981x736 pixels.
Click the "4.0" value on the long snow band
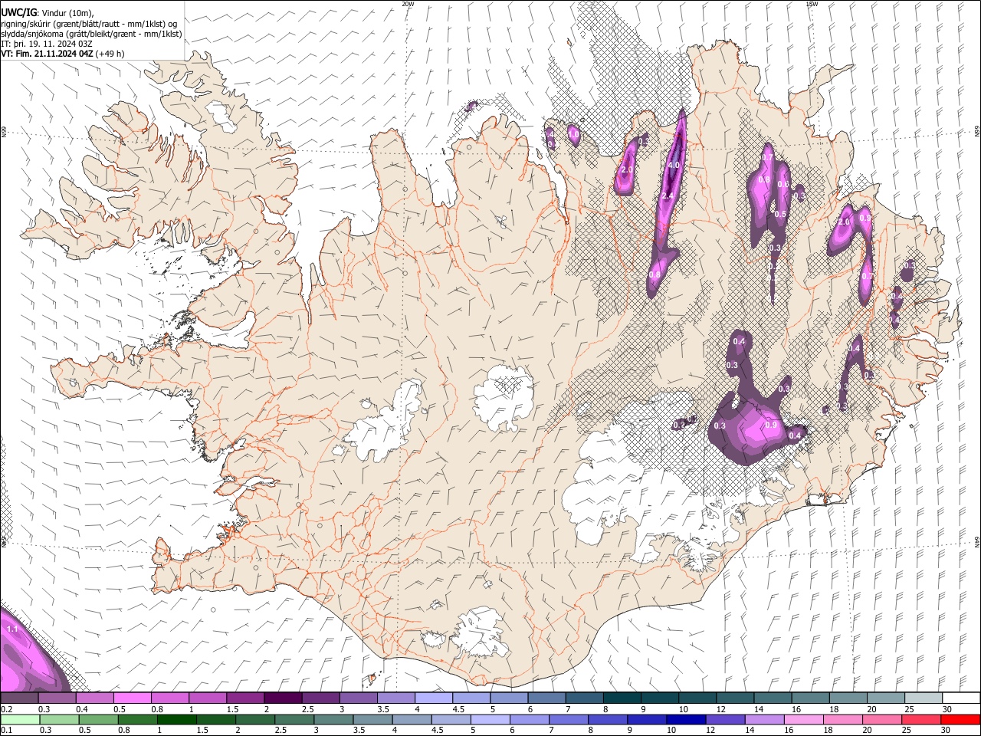click(x=674, y=165)
